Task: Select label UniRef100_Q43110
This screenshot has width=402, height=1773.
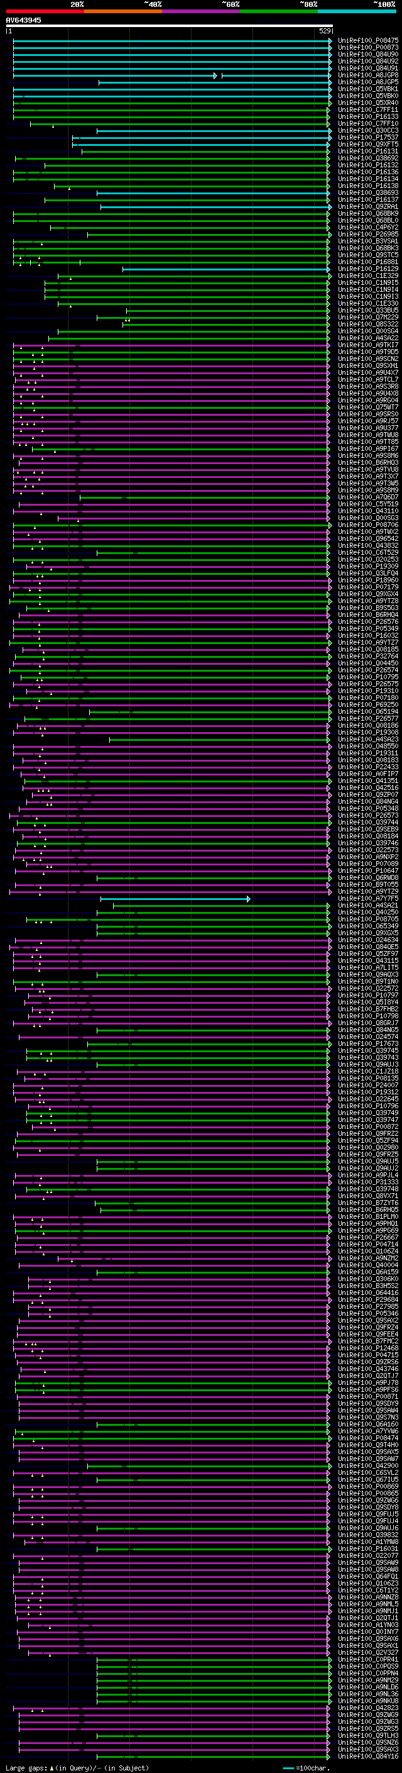Action: (368, 511)
